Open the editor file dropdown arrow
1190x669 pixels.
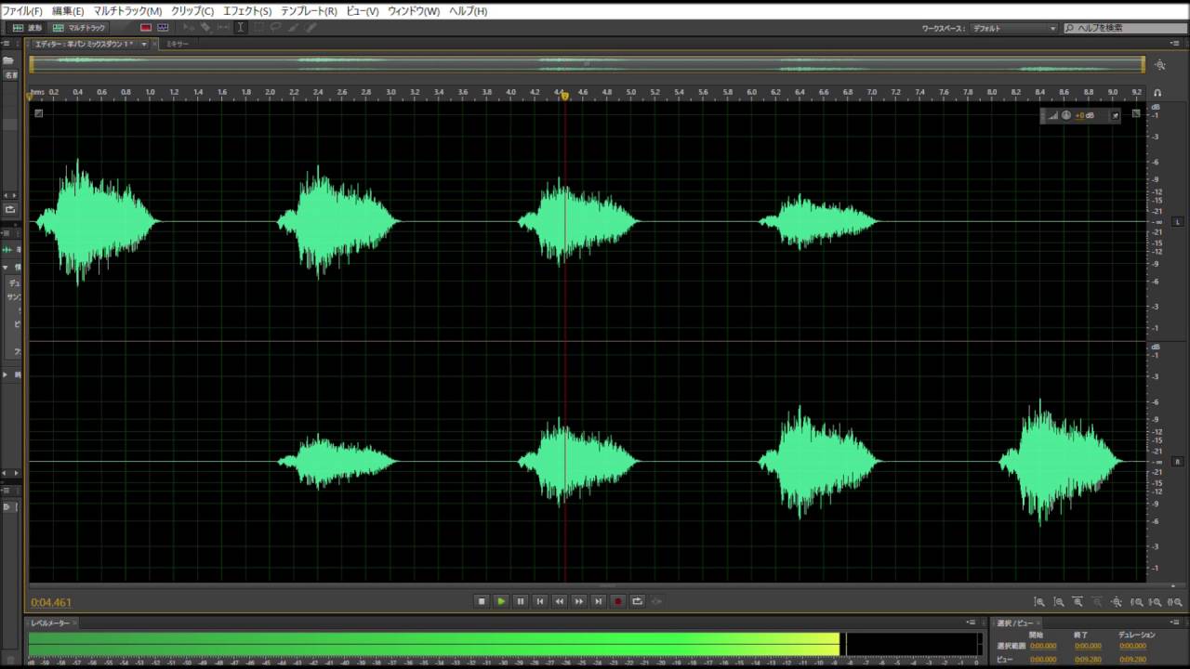pos(144,44)
